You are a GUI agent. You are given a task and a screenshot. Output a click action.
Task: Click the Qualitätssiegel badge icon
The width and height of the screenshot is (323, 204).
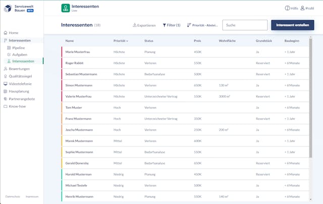point(6,76)
